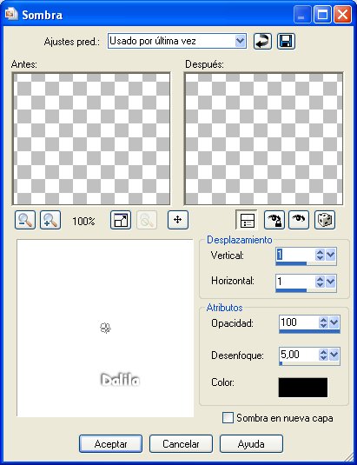
Task: Click the reset to default arrow icon
Action: click(x=262, y=41)
